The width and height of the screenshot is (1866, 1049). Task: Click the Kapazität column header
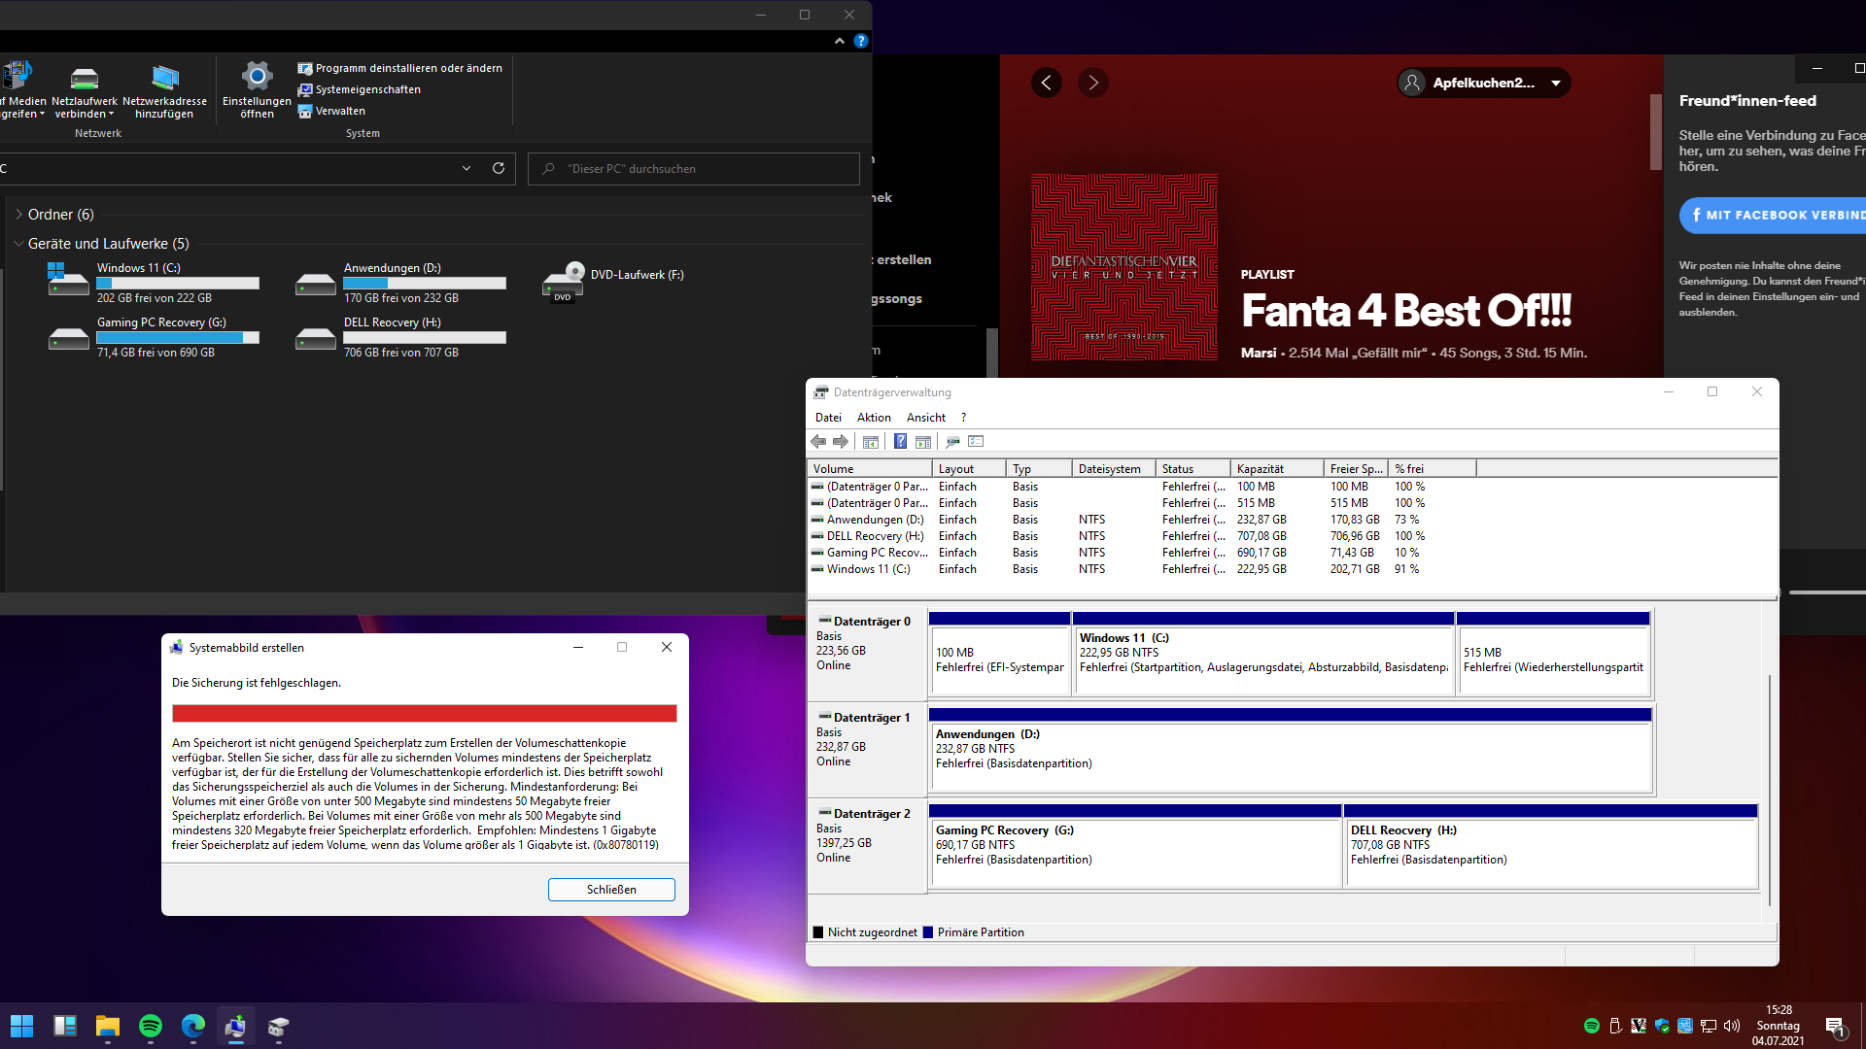1277,469
